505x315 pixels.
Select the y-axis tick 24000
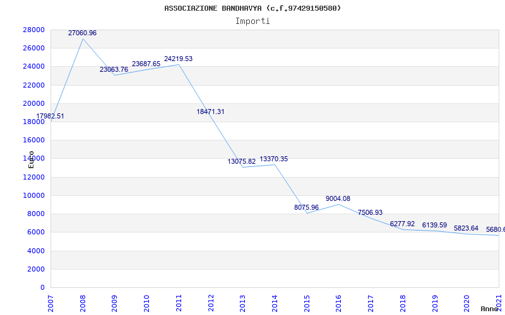tap(33, 67)
